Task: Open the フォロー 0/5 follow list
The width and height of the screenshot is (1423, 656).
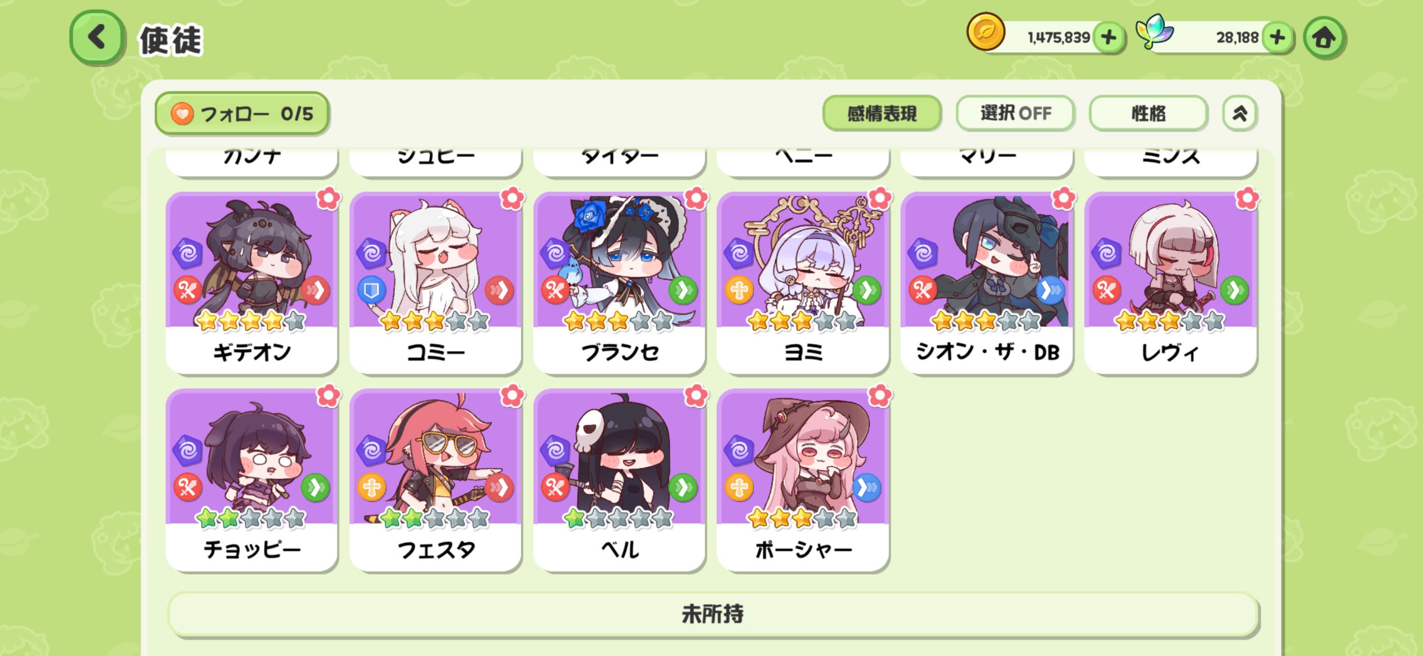Action: pos(242,113)
